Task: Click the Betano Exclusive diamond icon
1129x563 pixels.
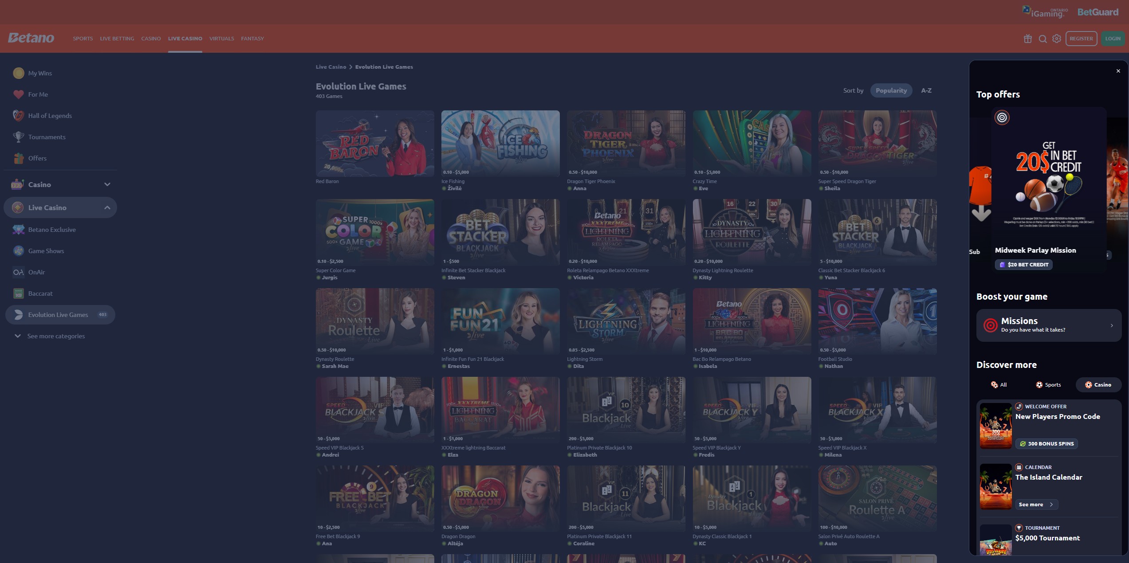Action: tap(18, 230)
